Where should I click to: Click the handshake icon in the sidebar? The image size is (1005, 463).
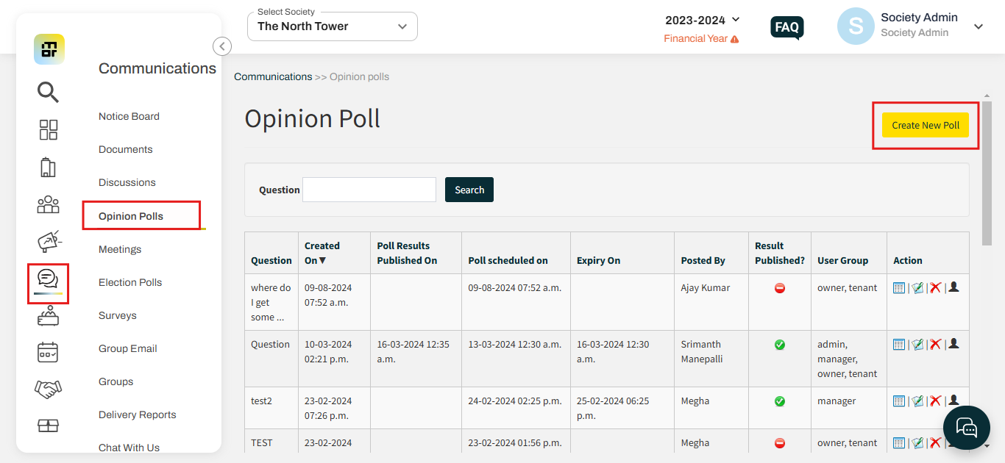48,389
